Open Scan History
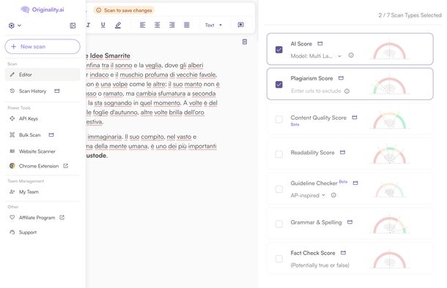The image size is (447, 288). (x=32, y=91)
